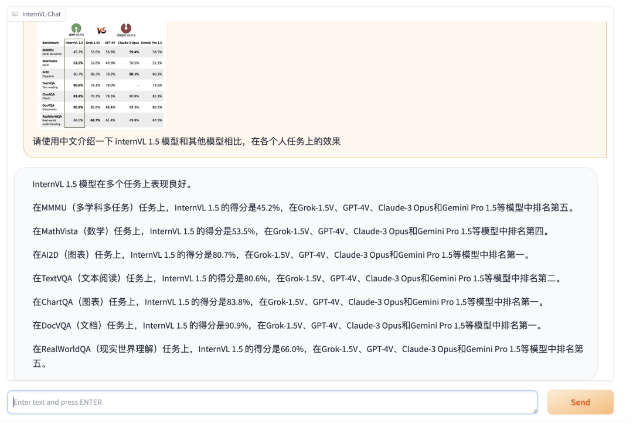Focus the 'Enter text and press ENTER' input field
Image resolution: width=633 pixels, height=423 pixels.
(273, 402)
